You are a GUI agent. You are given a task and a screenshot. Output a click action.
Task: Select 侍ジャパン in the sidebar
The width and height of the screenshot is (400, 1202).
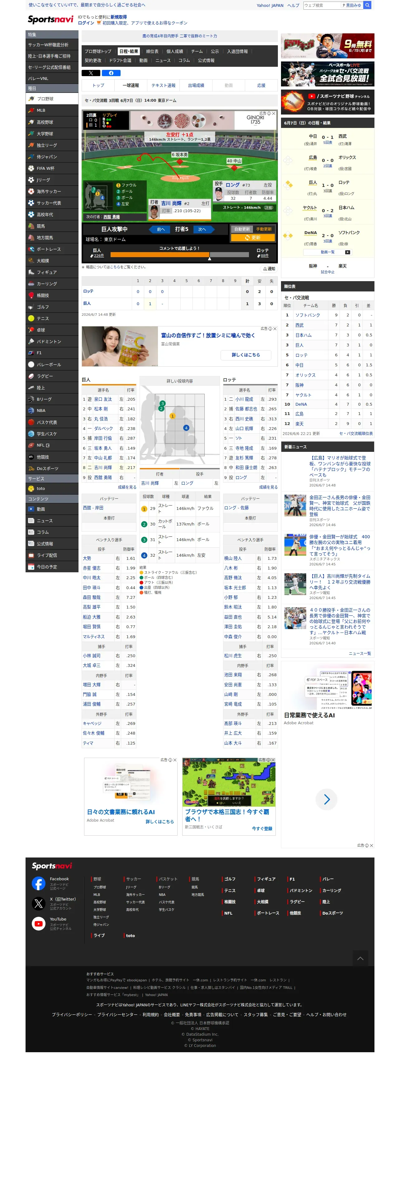[x=52, y=157]
